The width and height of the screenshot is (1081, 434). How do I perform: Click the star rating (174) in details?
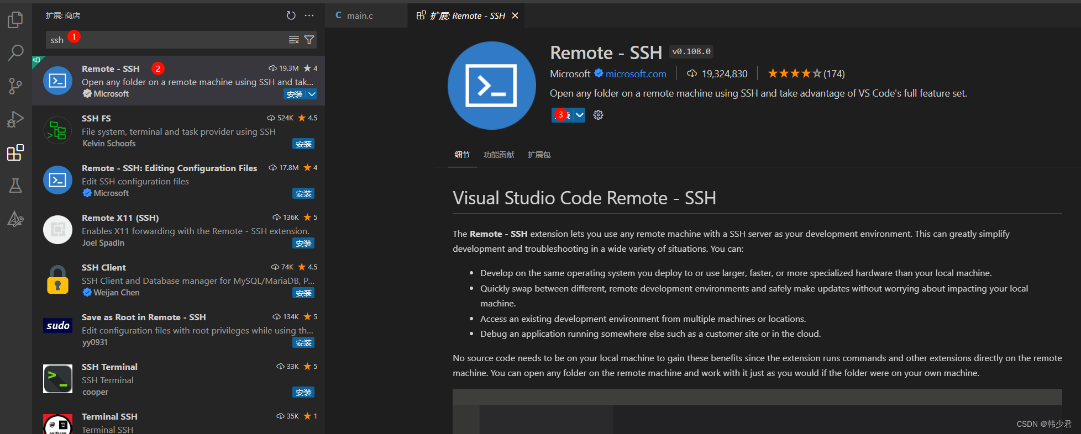(x=806, y=73)
